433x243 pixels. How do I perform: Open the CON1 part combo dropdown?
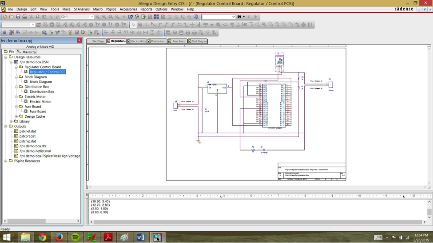pyautogui.click(x=91, y=16)
